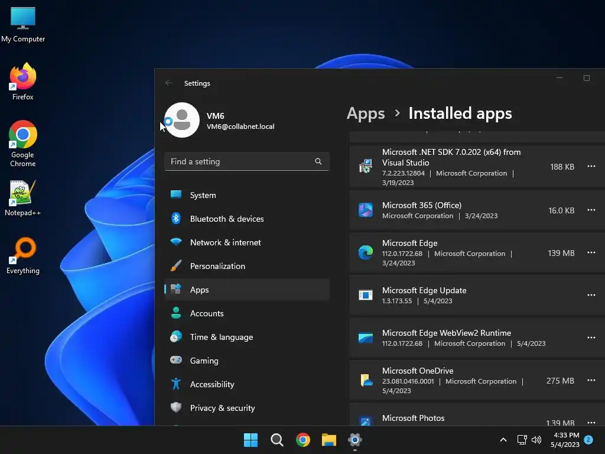Image resolution: width=605 pixels, height=454 pixels.
Task: Click the Gaming controller icon
Action: pos(176,360)
